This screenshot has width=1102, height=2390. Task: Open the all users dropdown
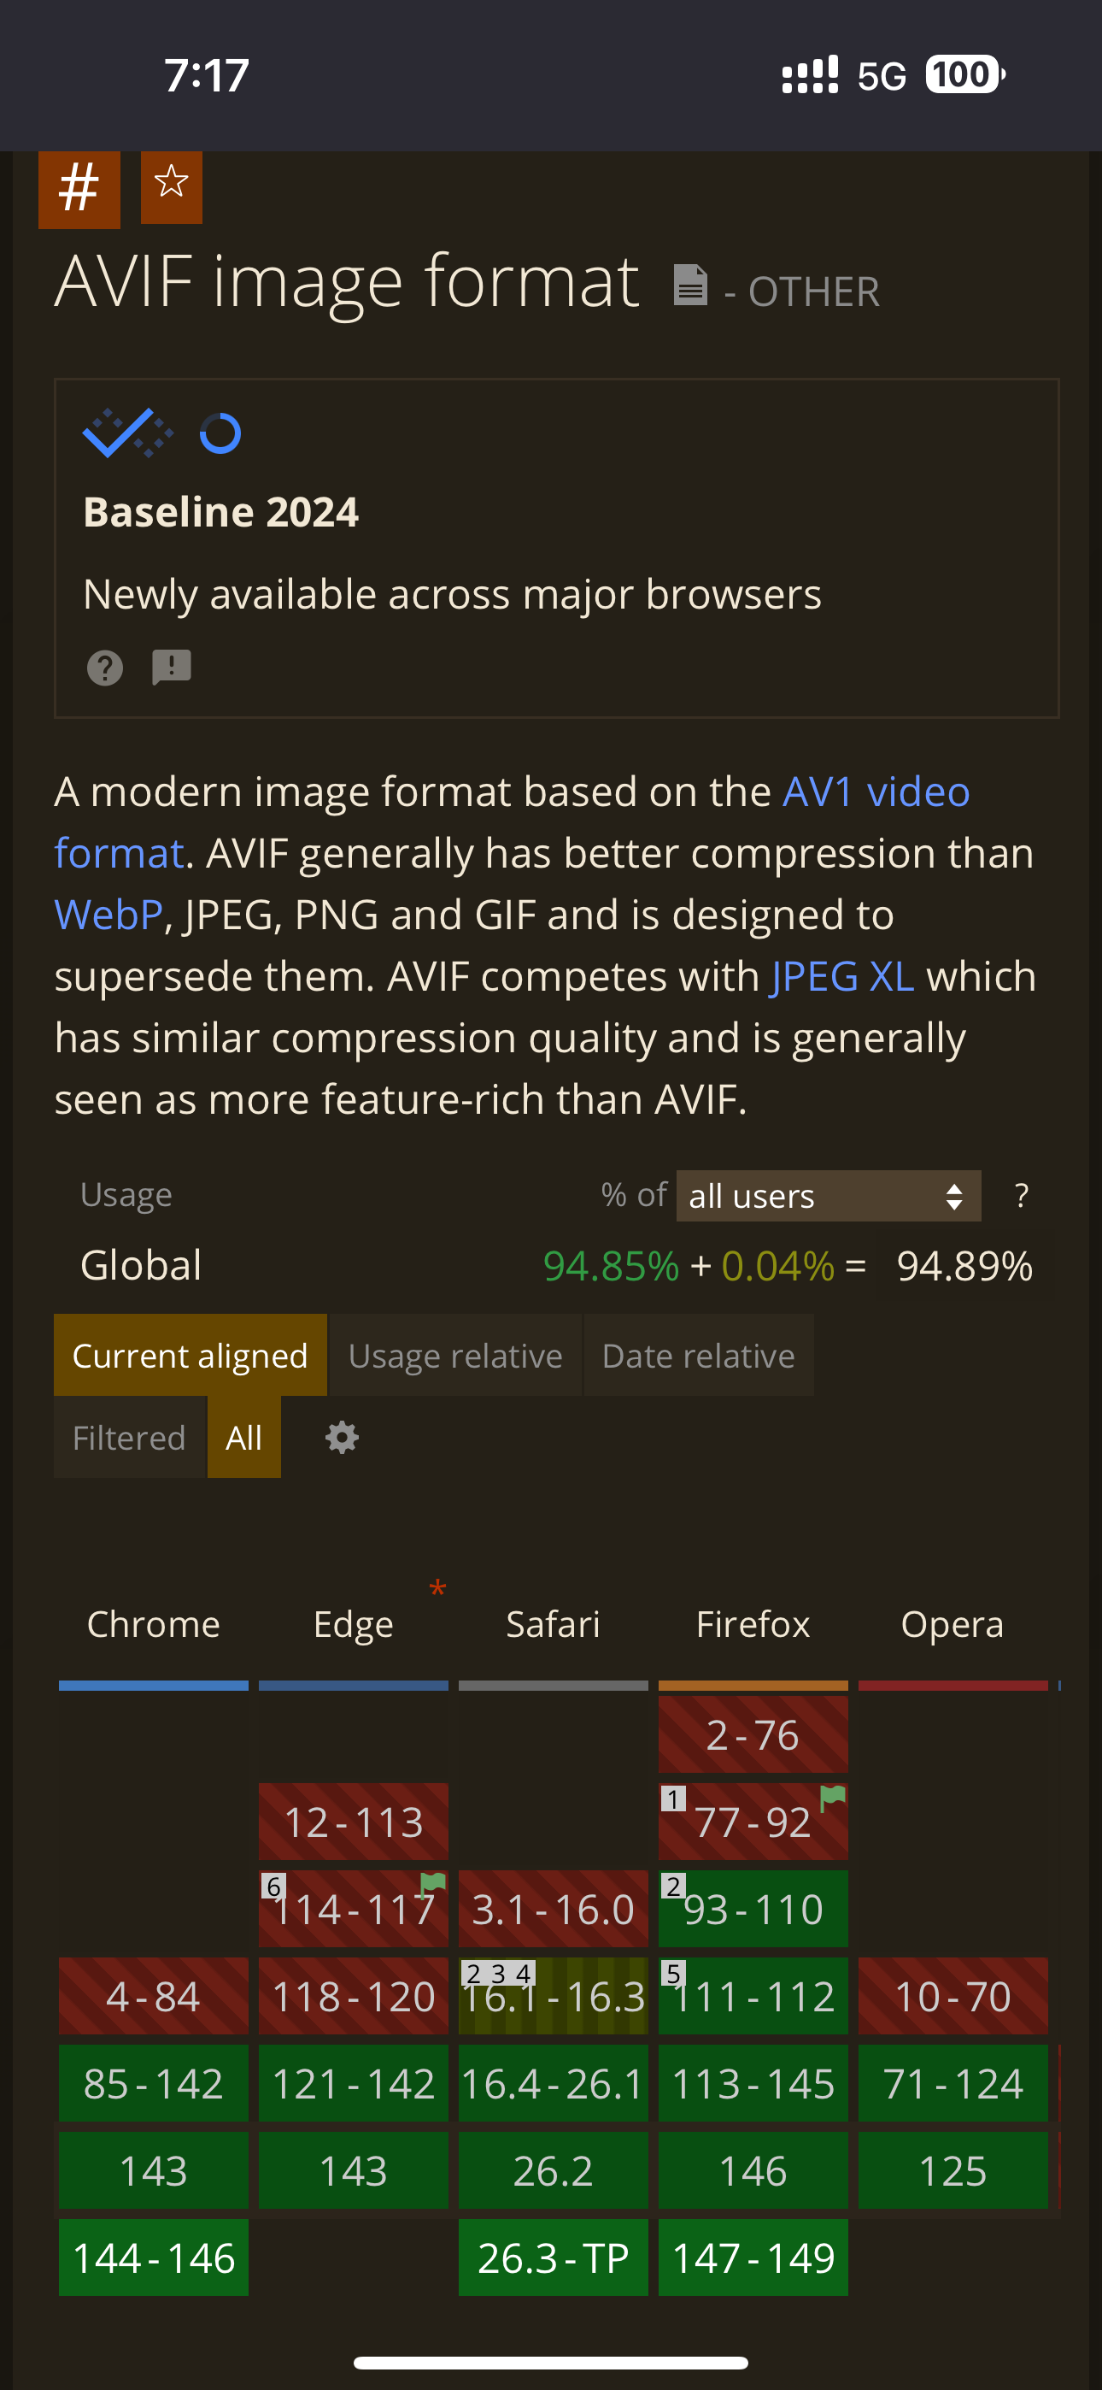tap(828, 1195)
